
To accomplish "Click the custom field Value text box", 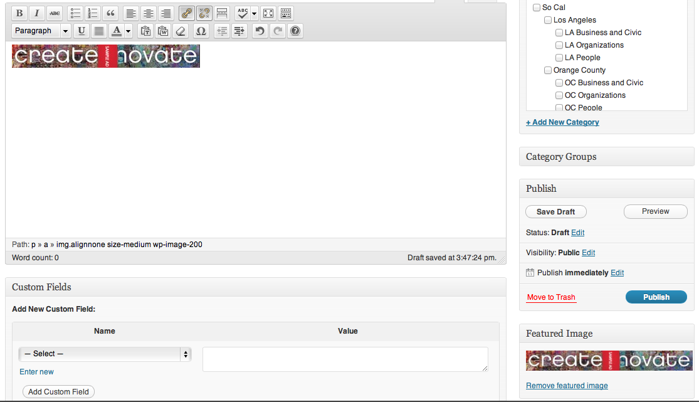I will pos(345,359).
